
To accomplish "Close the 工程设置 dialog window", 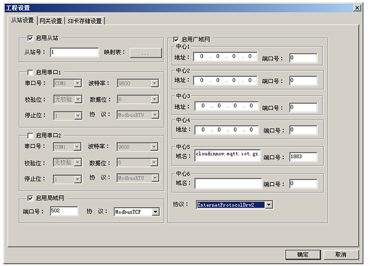I will point(357,7).
